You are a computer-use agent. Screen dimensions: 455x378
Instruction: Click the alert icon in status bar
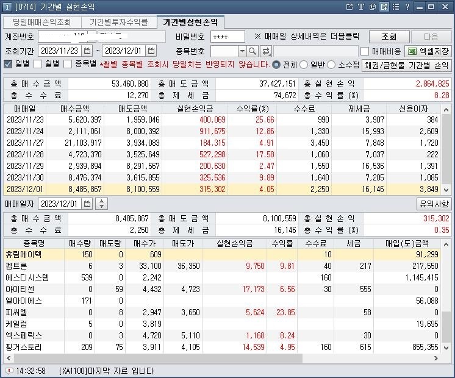(9, 371)
